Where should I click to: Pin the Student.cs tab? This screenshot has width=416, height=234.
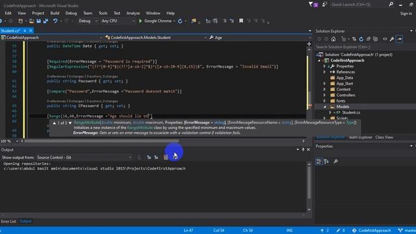[x=25, y=31]
